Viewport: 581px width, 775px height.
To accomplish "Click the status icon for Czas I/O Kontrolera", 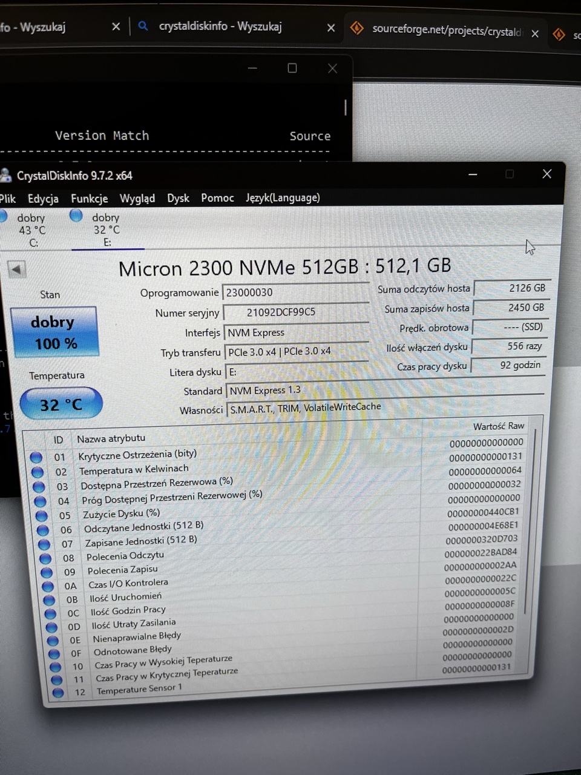I will (x=48, y=586).
